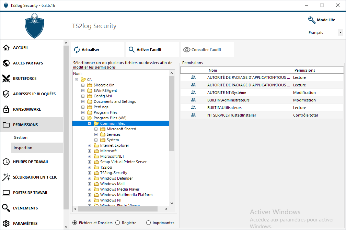Click the open folder icon of C:\
This screenshot has height=230, width=346.
point(83,80)
